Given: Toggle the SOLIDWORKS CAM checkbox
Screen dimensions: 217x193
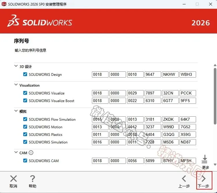Looking at the screenshot, I should coord(25,161).
